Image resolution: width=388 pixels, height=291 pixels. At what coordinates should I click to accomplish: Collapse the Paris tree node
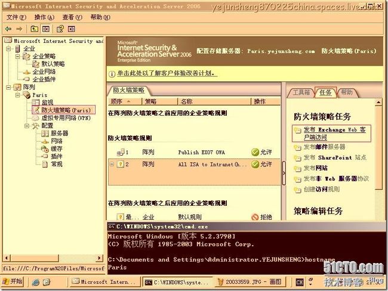(17, 95)
